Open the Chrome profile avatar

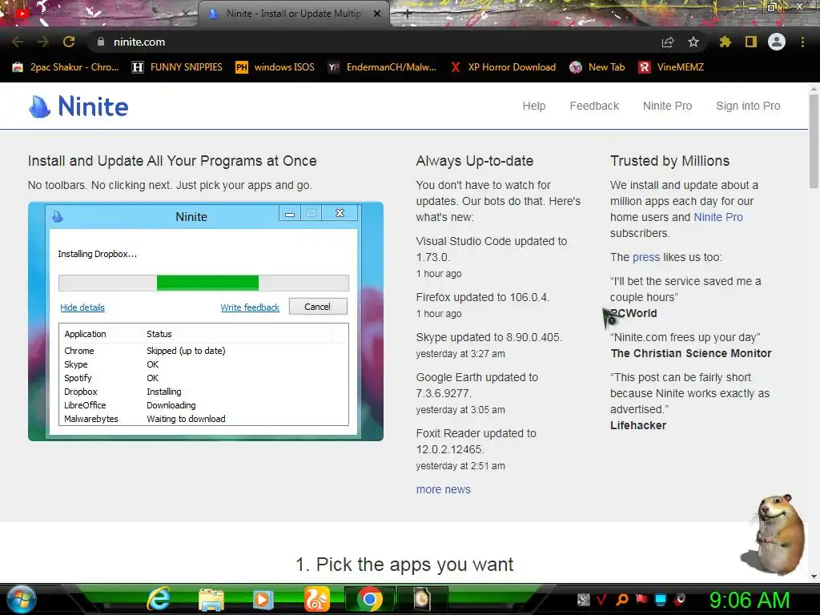[x=777, y=42]
